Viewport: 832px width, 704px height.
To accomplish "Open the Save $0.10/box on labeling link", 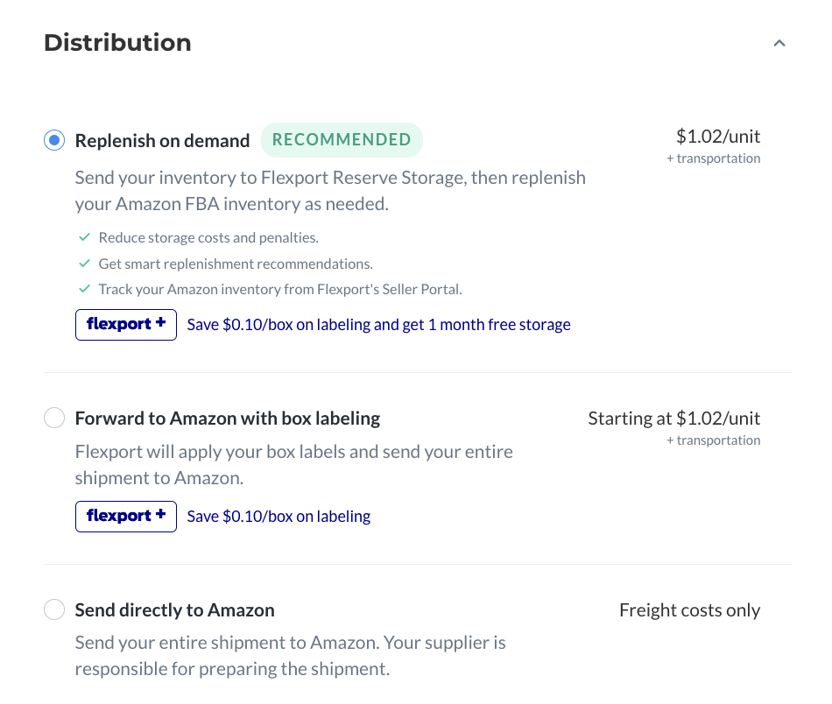I will coord(279,517).
